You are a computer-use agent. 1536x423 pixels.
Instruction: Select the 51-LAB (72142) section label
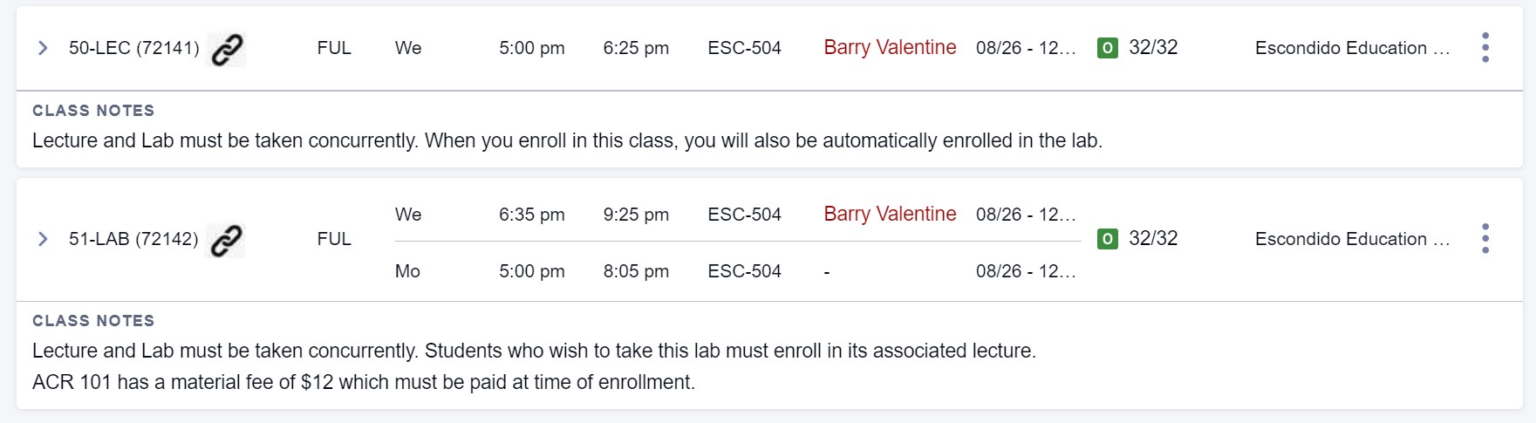pyautogui.click(x=133, y=239)
